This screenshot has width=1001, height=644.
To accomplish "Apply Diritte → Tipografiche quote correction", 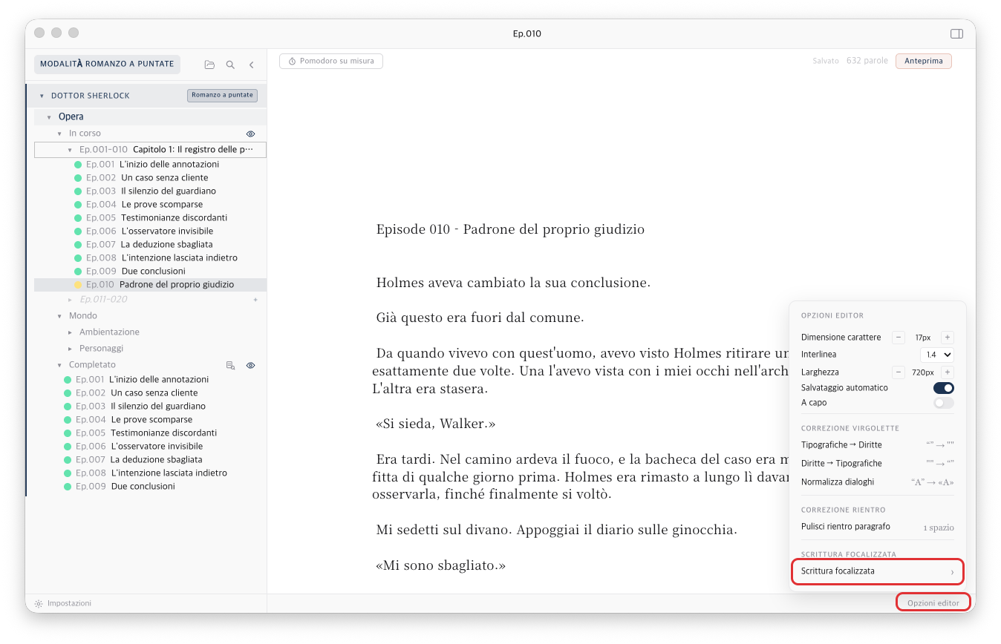I will click(878, 464).
